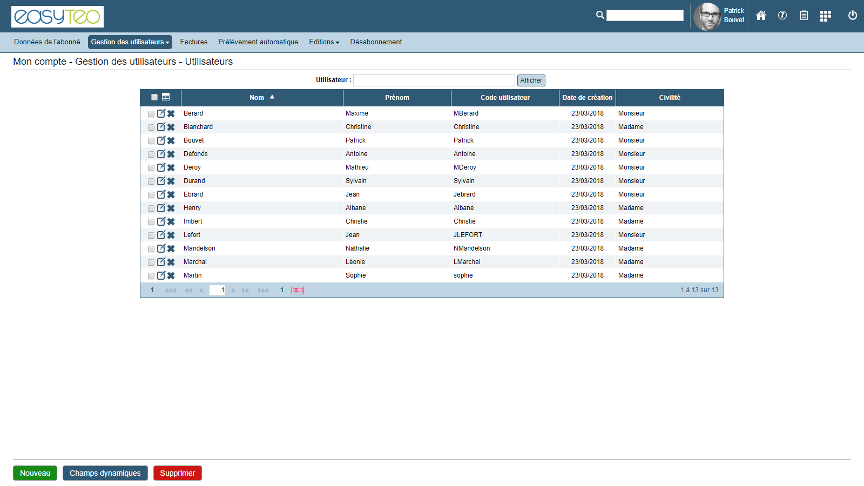Sort by the Nom column header
Image resolution: width=864 pixels, height=486 pixels.
click(x=257, y=98)
